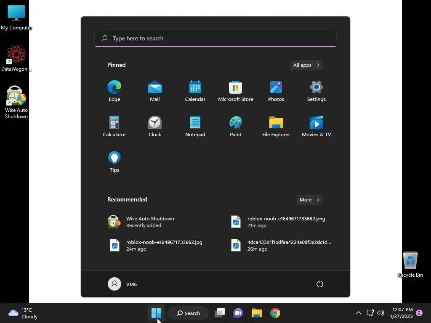Select the DataWagon desktop shortcut

click(16, 58)
